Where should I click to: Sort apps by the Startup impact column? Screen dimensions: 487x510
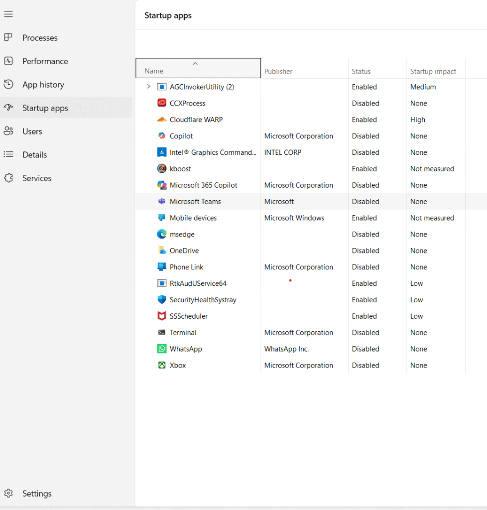point(434,71)
